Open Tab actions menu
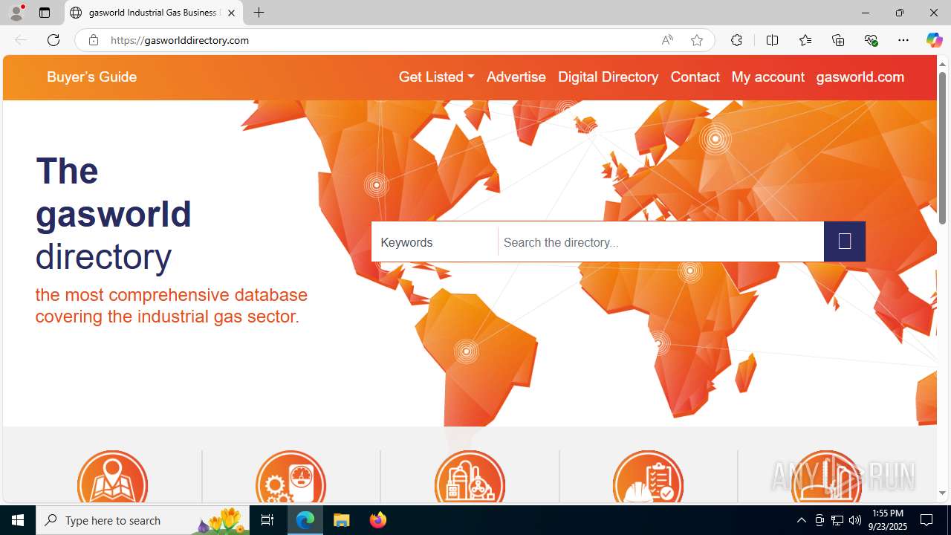The width and height of the screenshot is (951, 535). click(x=45, y=13)
